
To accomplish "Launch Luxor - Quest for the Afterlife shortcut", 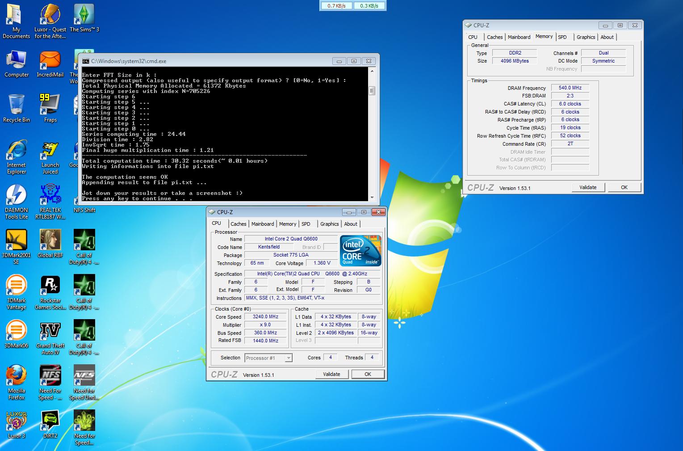I will point(50,21).
